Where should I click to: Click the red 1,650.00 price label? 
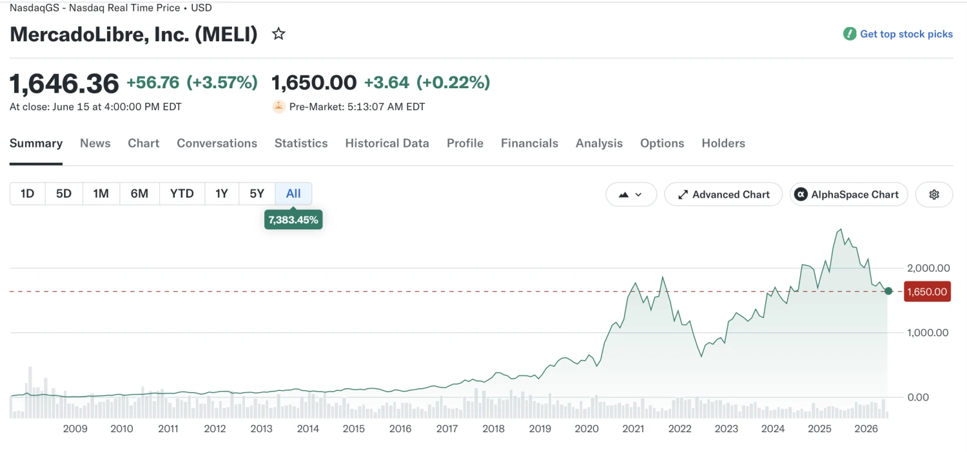927,292
